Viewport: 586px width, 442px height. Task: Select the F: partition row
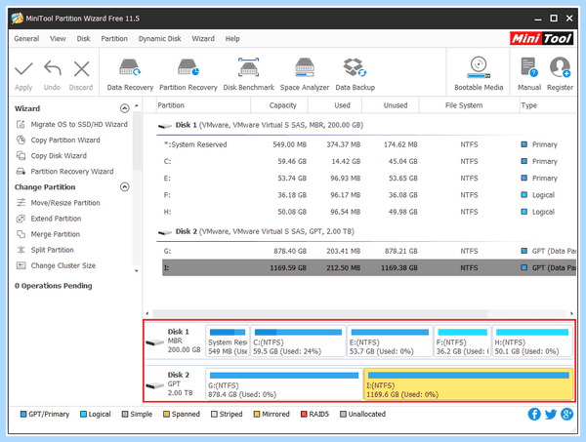pos(369,195)
